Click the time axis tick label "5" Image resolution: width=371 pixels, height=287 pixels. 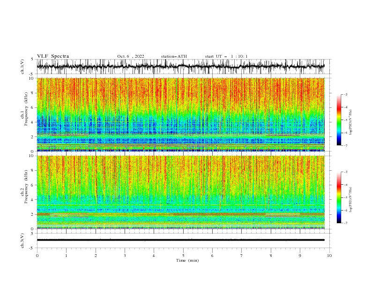click(183, 256)
